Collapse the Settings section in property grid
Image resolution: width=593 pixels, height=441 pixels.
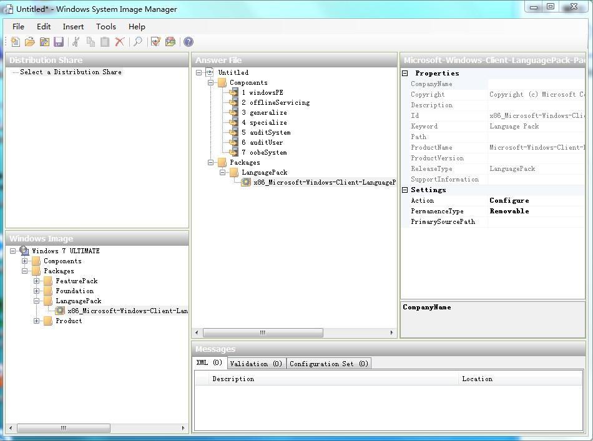click(405, 190)
